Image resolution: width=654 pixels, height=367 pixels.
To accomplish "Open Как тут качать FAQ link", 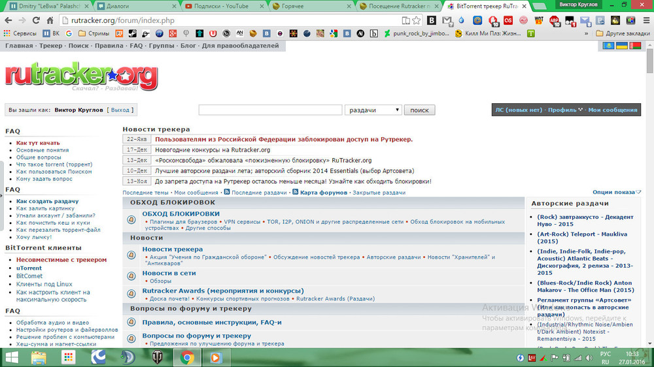I will (38, 143).
